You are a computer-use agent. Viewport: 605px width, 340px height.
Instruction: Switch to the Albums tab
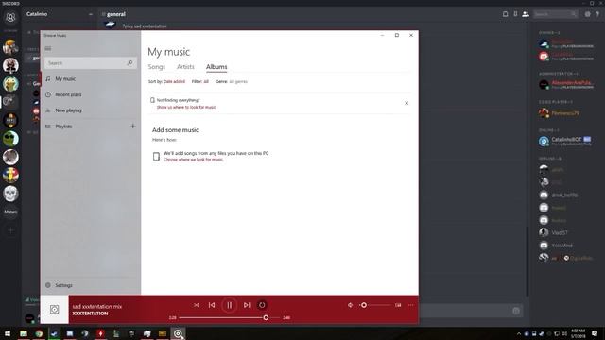coord(216,67)
